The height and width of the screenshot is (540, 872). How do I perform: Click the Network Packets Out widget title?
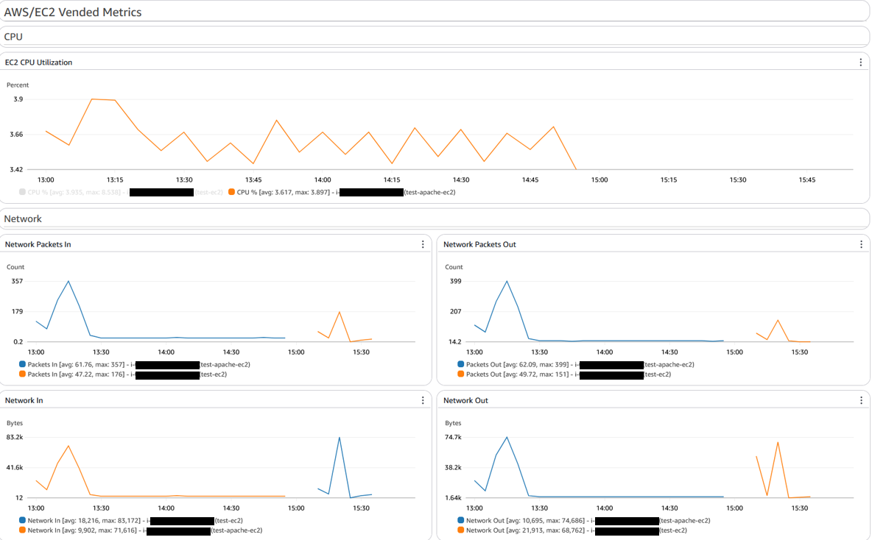pos(479,244)
